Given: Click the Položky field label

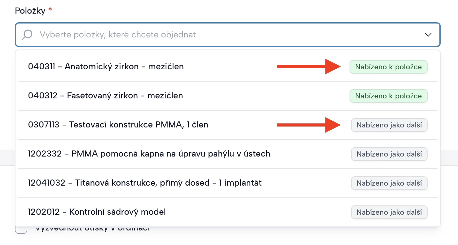Looking at the screenshot, I should 30,11.
